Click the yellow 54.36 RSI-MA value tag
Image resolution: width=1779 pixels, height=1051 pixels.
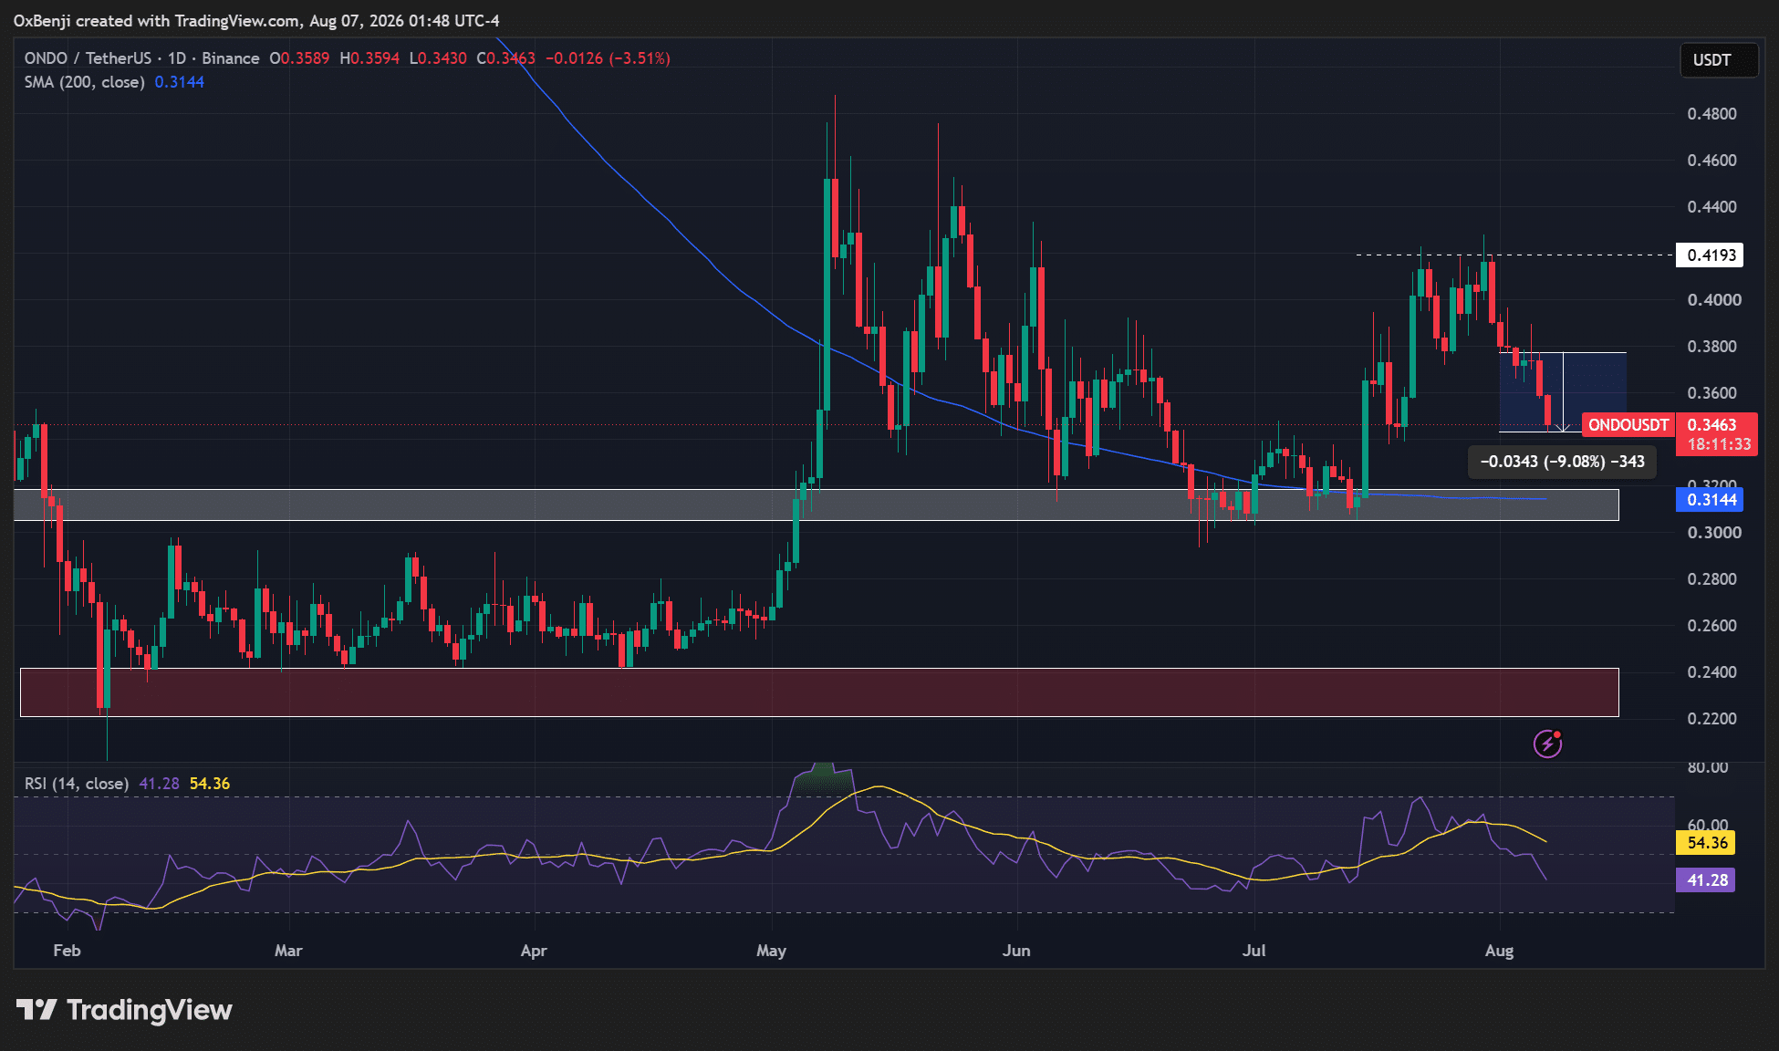[1706, 842]
